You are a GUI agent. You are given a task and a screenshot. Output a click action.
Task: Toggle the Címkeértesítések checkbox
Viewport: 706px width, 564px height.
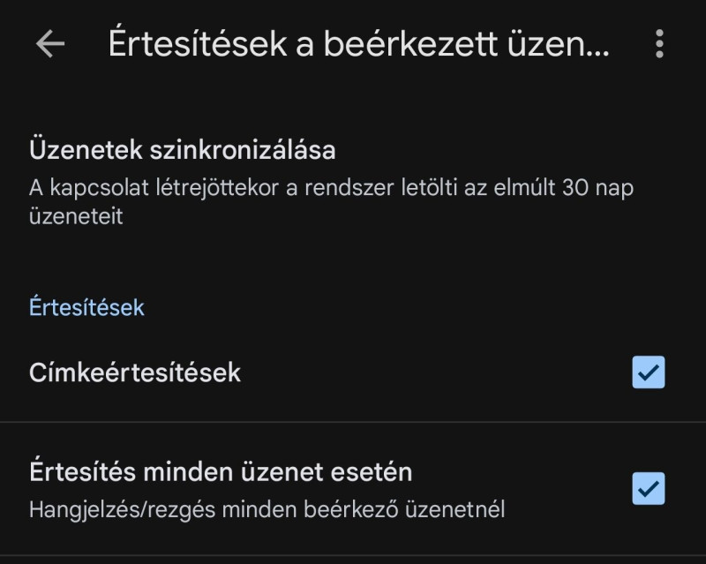click(x=649, y=372)
